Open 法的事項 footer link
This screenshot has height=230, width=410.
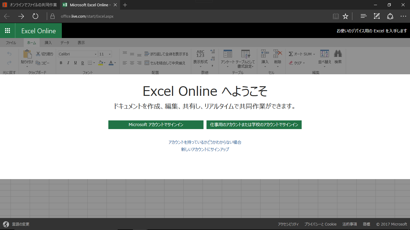(350, 224)
